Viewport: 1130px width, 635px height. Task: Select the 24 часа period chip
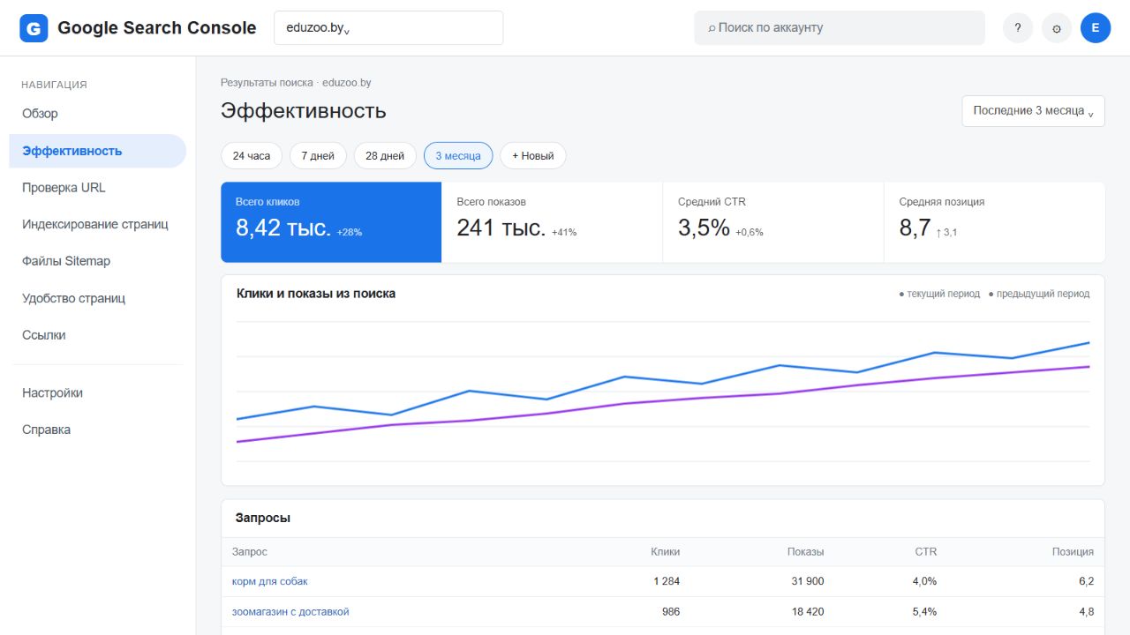[x=252, y=156]
